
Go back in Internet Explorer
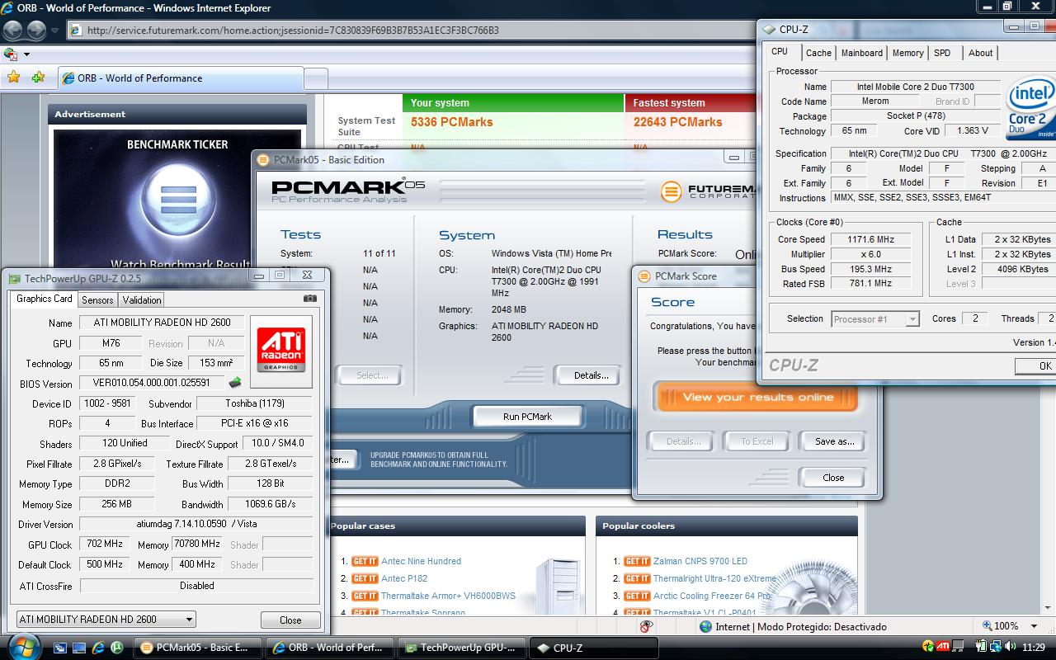click(x=13, y=31)
